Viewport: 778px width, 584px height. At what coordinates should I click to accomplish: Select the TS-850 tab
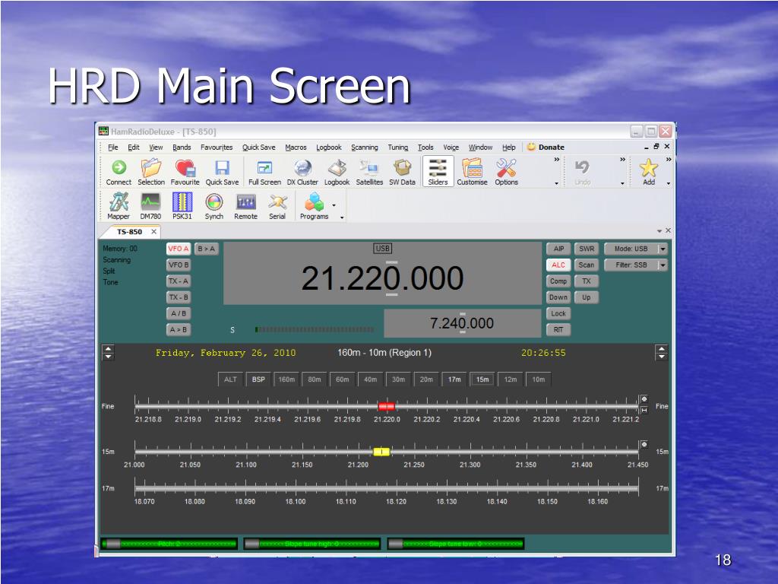tap(129, 232)
